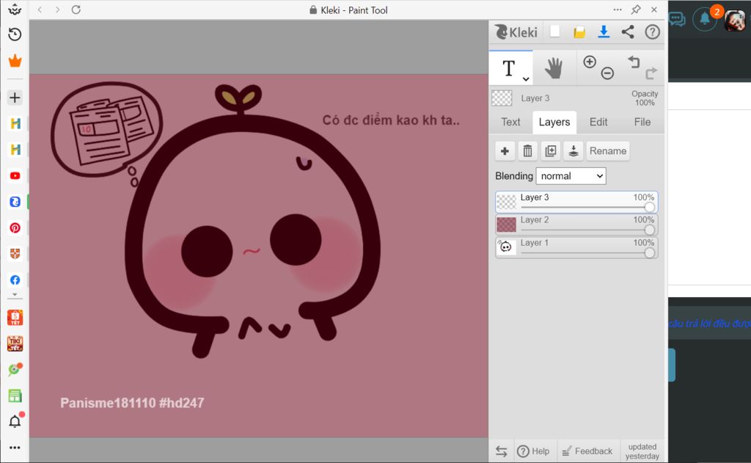Open the Feedback link
This screenshot has height=463, width=751.
click(587, 451)
